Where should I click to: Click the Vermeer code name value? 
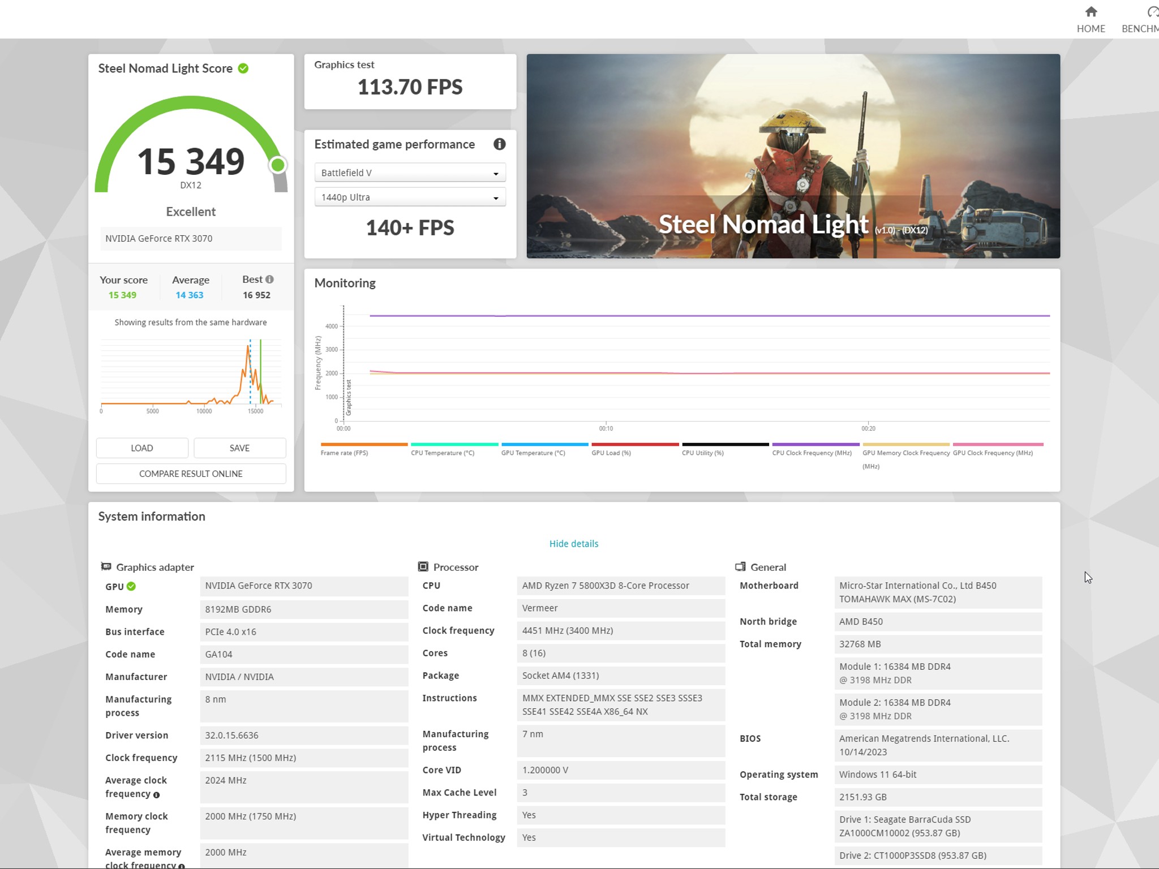tap(620, 608)
